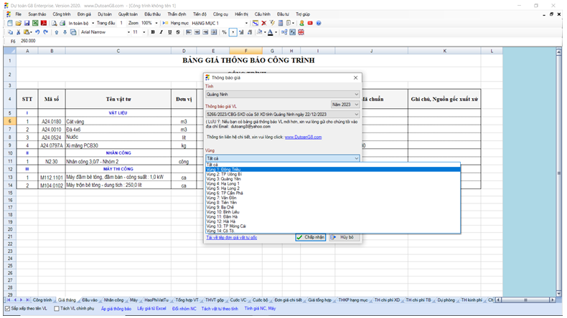Viewport: 567px width, 318px height.
Task: Click the Xi măng PCB30 cell
Action: pos(118,145)
